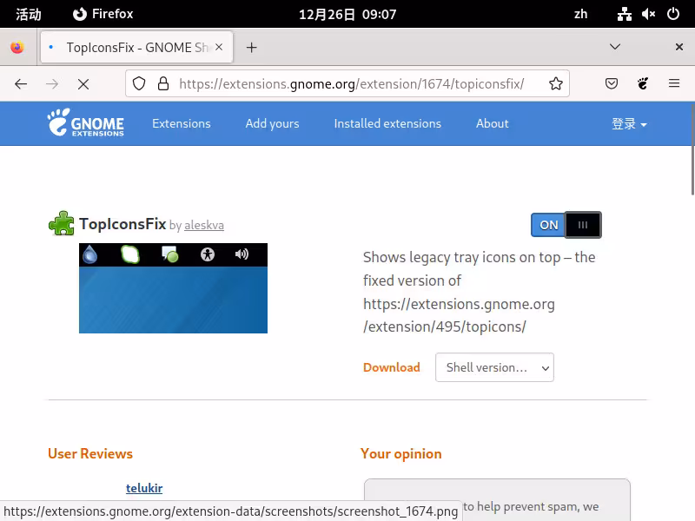695x521 pixels.
Task: Click the User Reviews heading
Action: tap(90, 453)
